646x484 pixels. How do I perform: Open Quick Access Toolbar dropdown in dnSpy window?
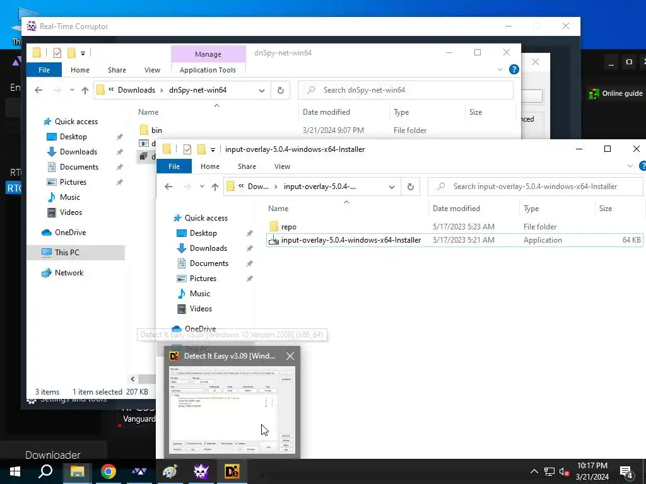tap(83, 53)
